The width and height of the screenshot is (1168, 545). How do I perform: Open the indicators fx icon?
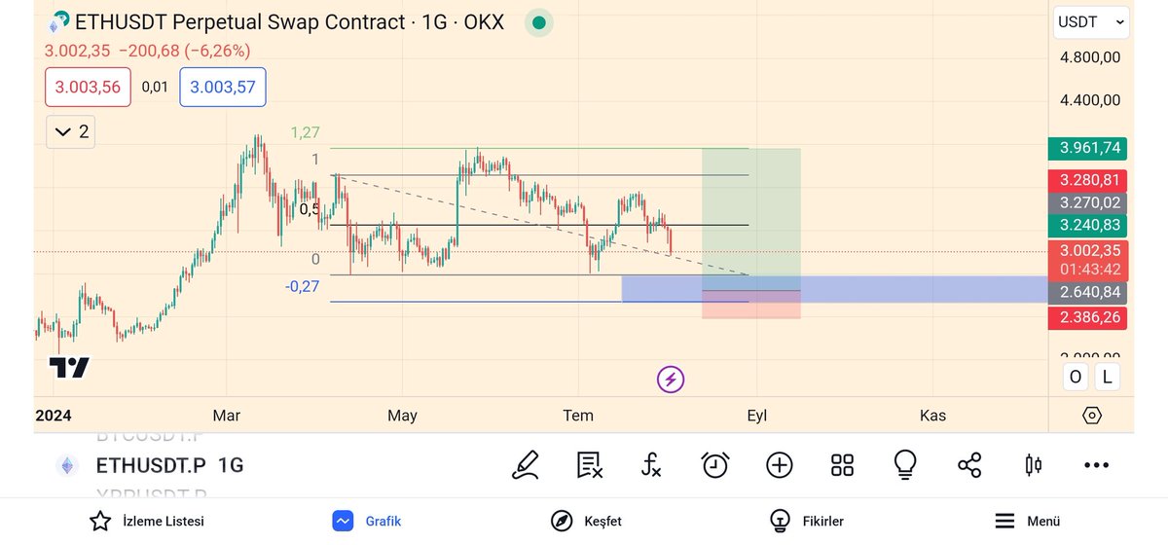pos(652,465)
